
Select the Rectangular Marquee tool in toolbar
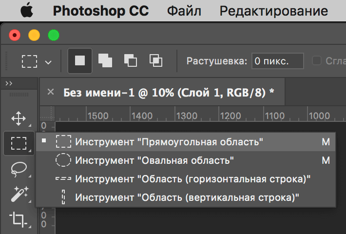tap(19, 143)
